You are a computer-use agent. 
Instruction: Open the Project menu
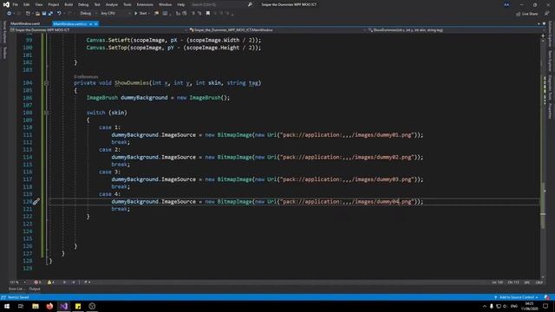click(54, 4)
